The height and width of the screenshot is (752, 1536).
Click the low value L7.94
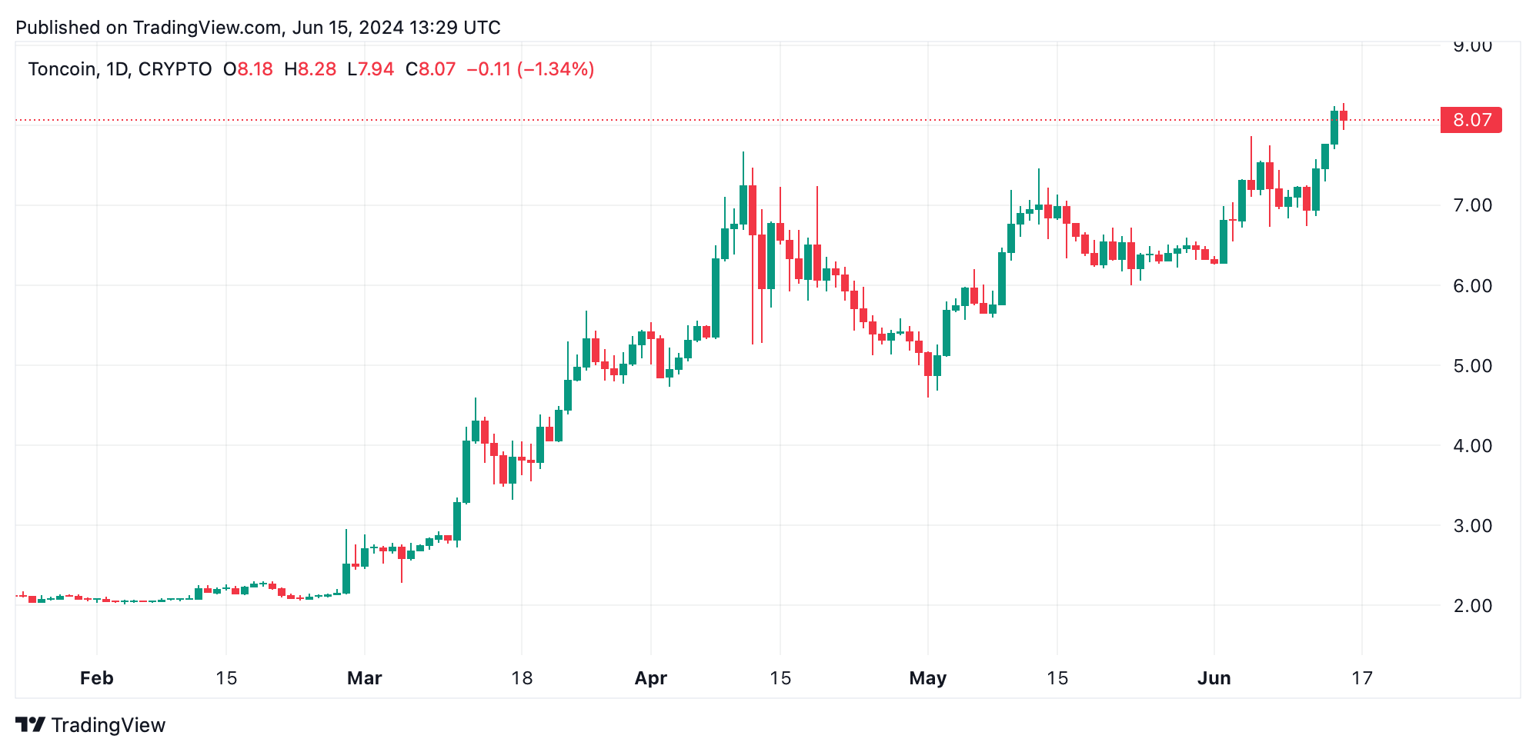coord(371,69)
